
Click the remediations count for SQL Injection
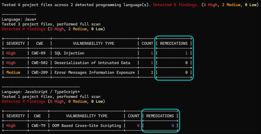click(x=186, y=53)
